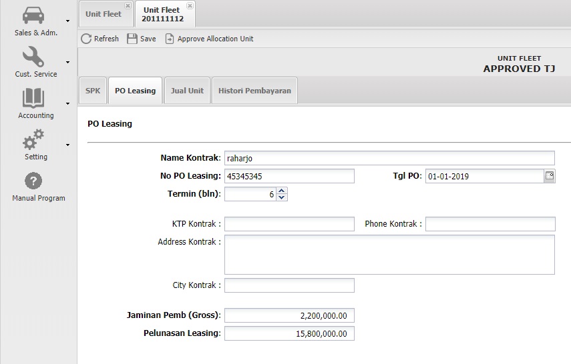Open the Sales & Adm. car icon
571x364 pixels.
click(33, 15)
